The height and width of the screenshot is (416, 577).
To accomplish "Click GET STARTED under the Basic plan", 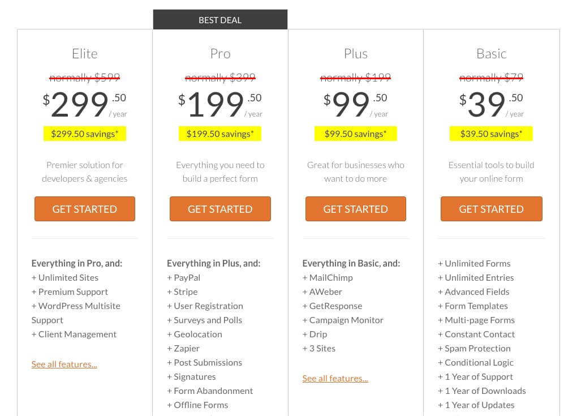I will 491,209.
